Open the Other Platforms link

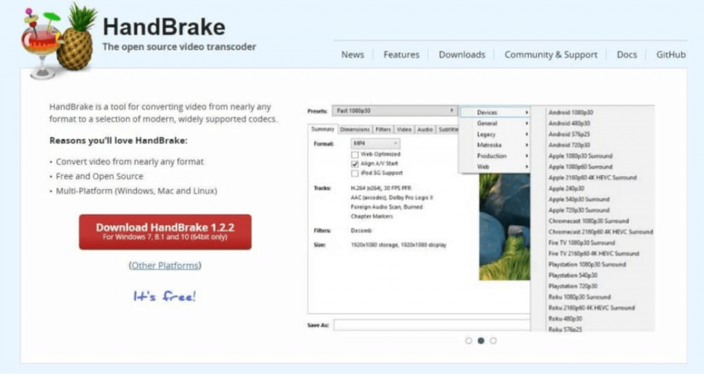tap(165, 265)
